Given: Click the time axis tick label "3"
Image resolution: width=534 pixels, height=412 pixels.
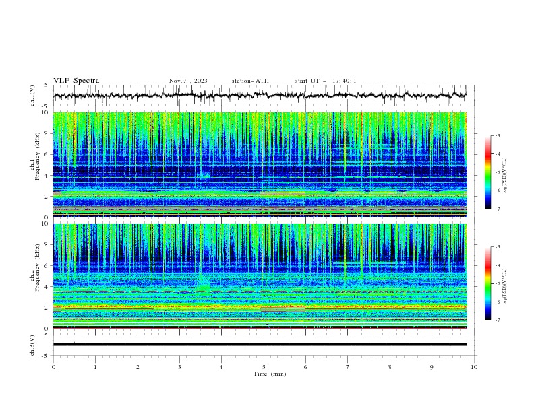Looking at the screenshot, I should [179, 367].
